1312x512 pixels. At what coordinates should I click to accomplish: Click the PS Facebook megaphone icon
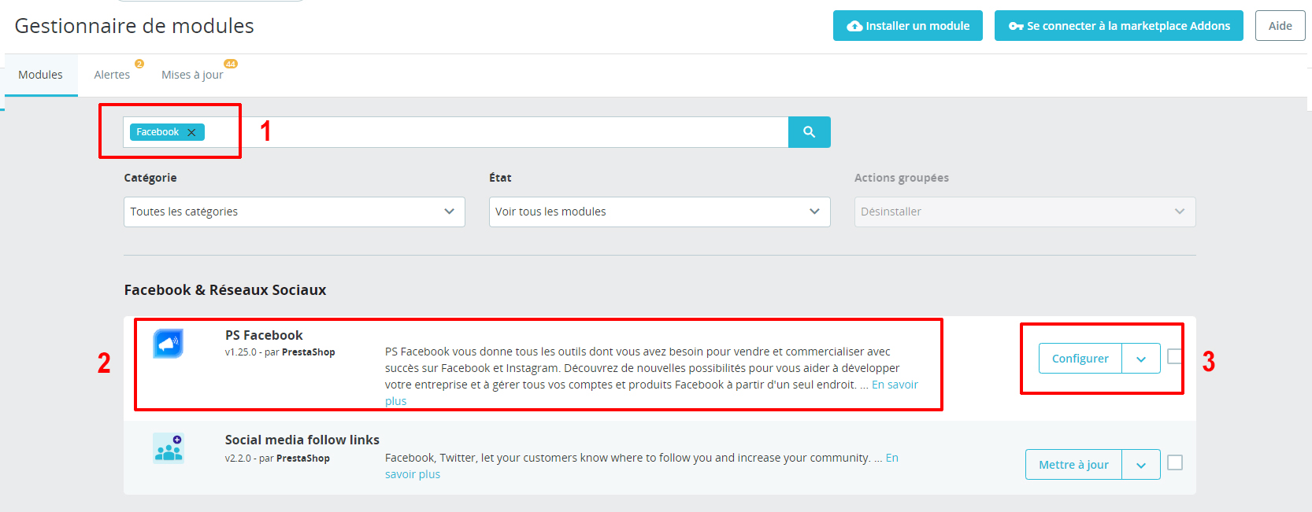point(169,344)
